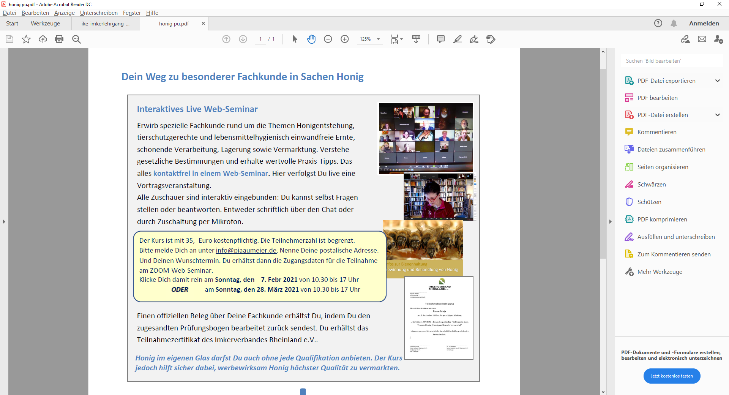Screen dimensions: 729x395
Task: Click Jetzt kostenlos testen button
Action: [672, 376]
